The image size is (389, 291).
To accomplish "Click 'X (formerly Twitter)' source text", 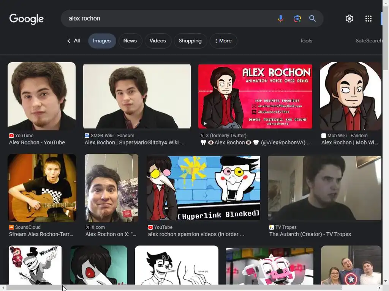I will 226,136.
